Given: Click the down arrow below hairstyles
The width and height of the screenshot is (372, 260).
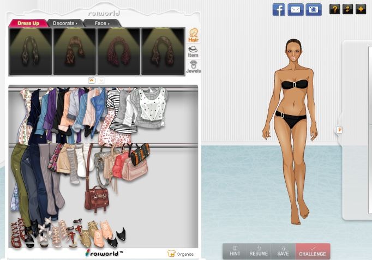Looking at the screenshot, I should (101, 80).
